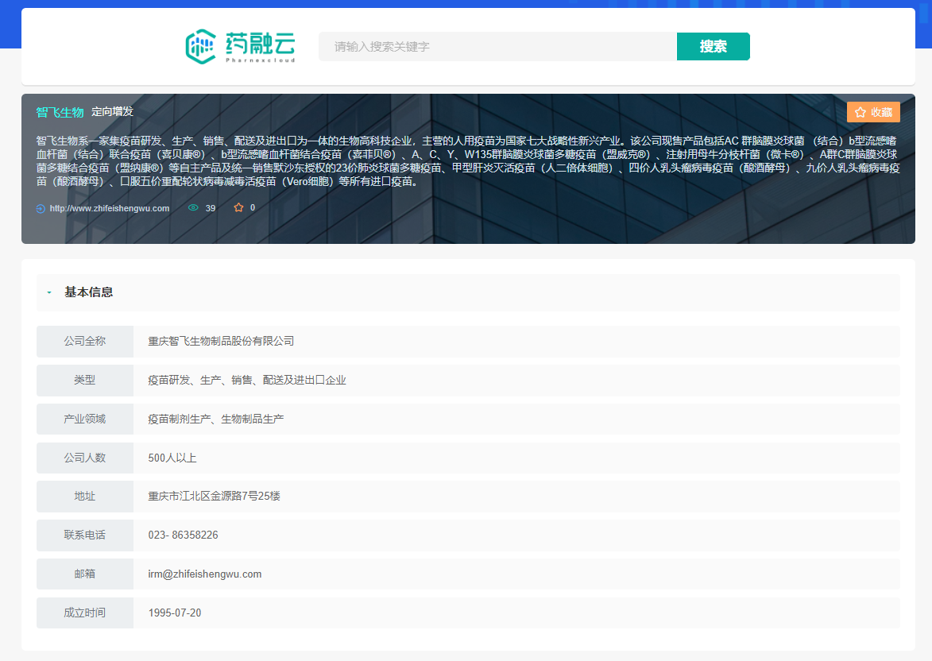Click the company full name 重庆智飞生物制品股份有限公司

pyautogui.click(x=221, y=341)
